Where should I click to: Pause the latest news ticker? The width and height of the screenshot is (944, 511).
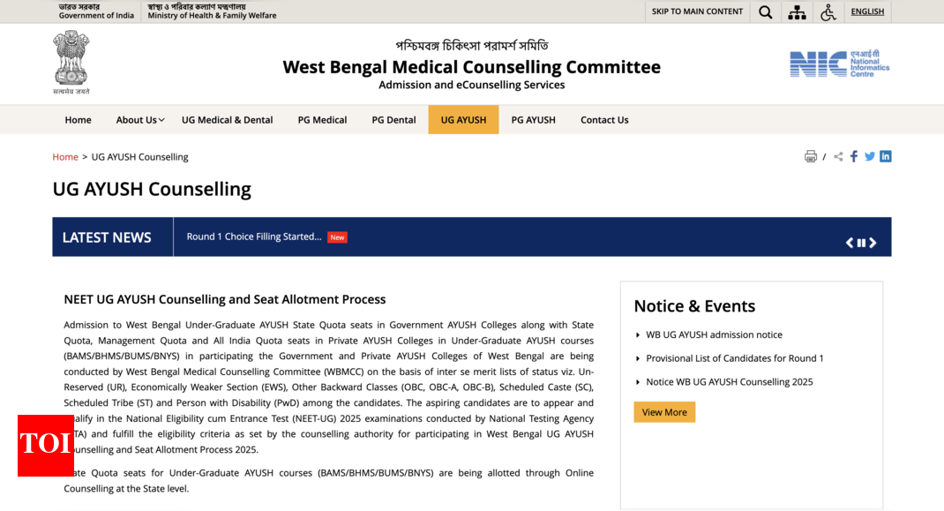862,243
